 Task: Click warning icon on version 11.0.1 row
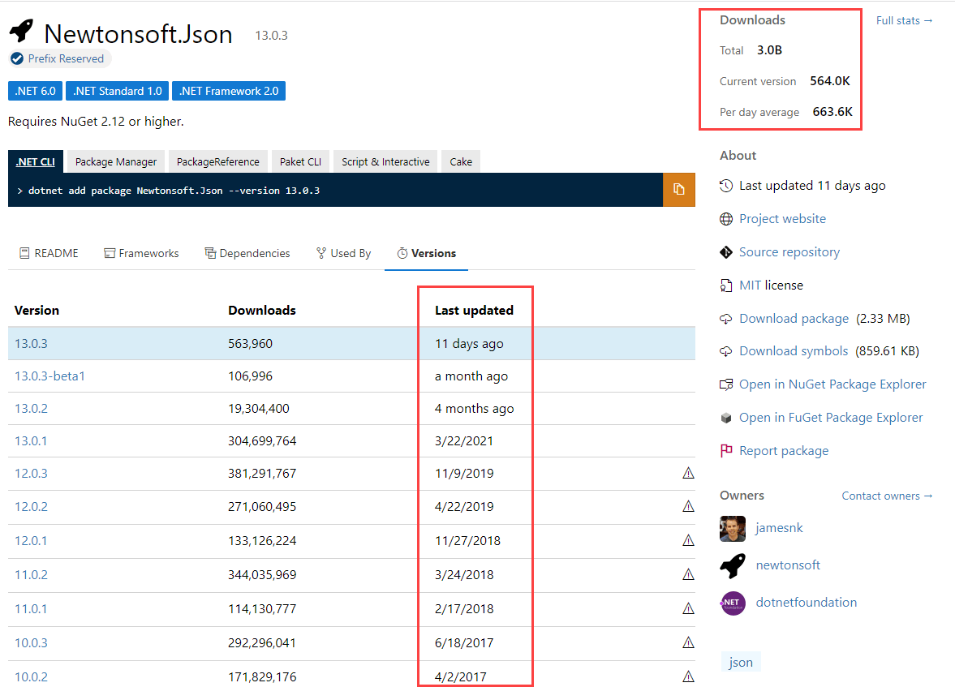click(688, 608)
